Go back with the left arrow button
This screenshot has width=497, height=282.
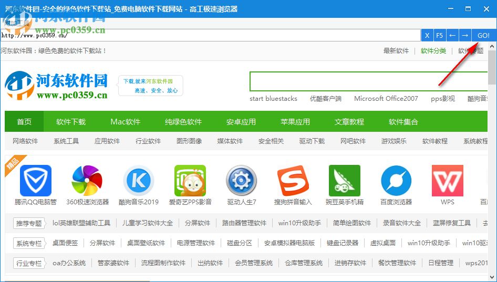point(452,36)
